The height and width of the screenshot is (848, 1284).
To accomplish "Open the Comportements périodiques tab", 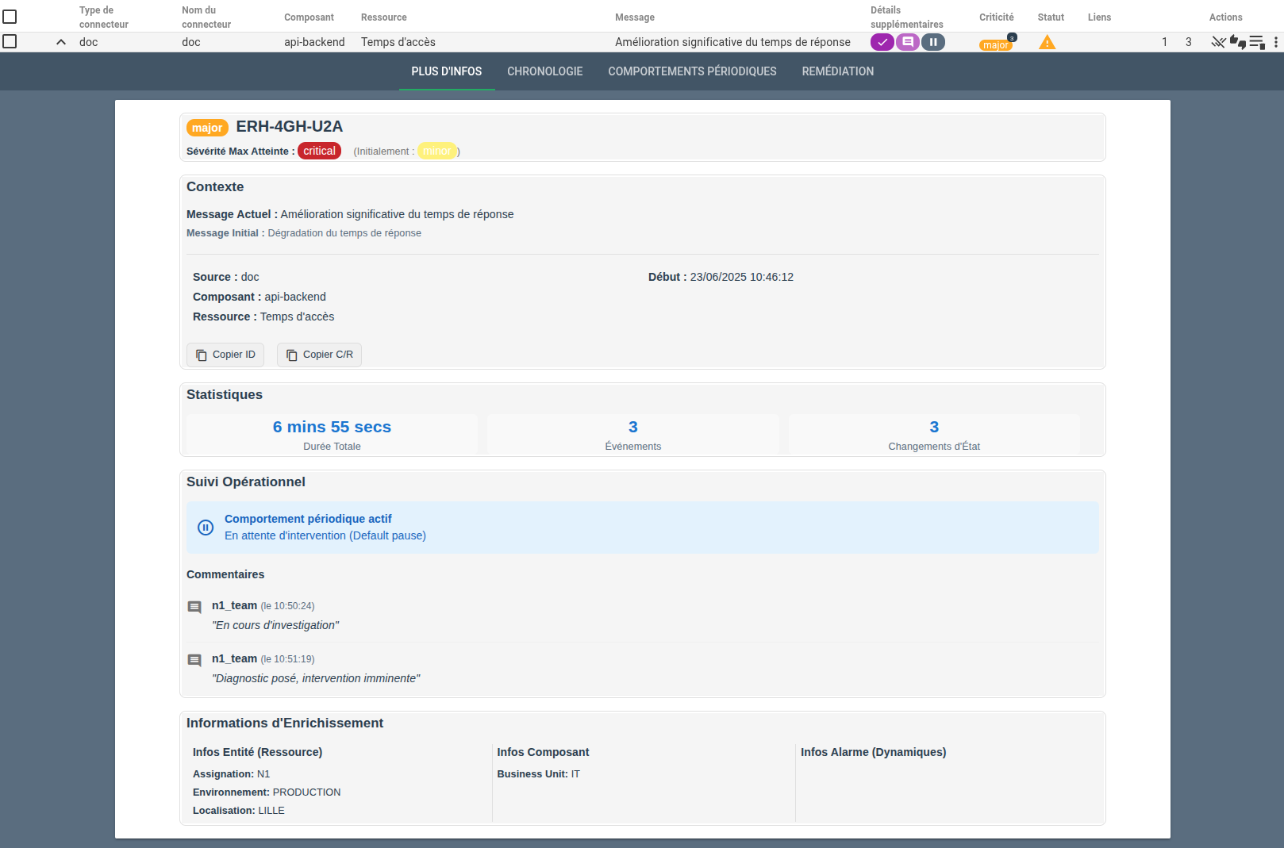I will coord(692,71).
